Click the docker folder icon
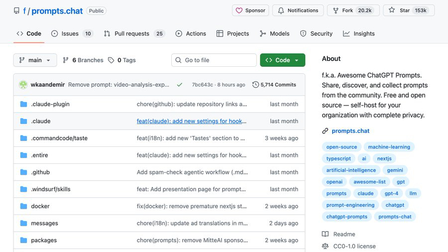Image resolution: width=448 pixels, height=252 pixels. [23, 206]
